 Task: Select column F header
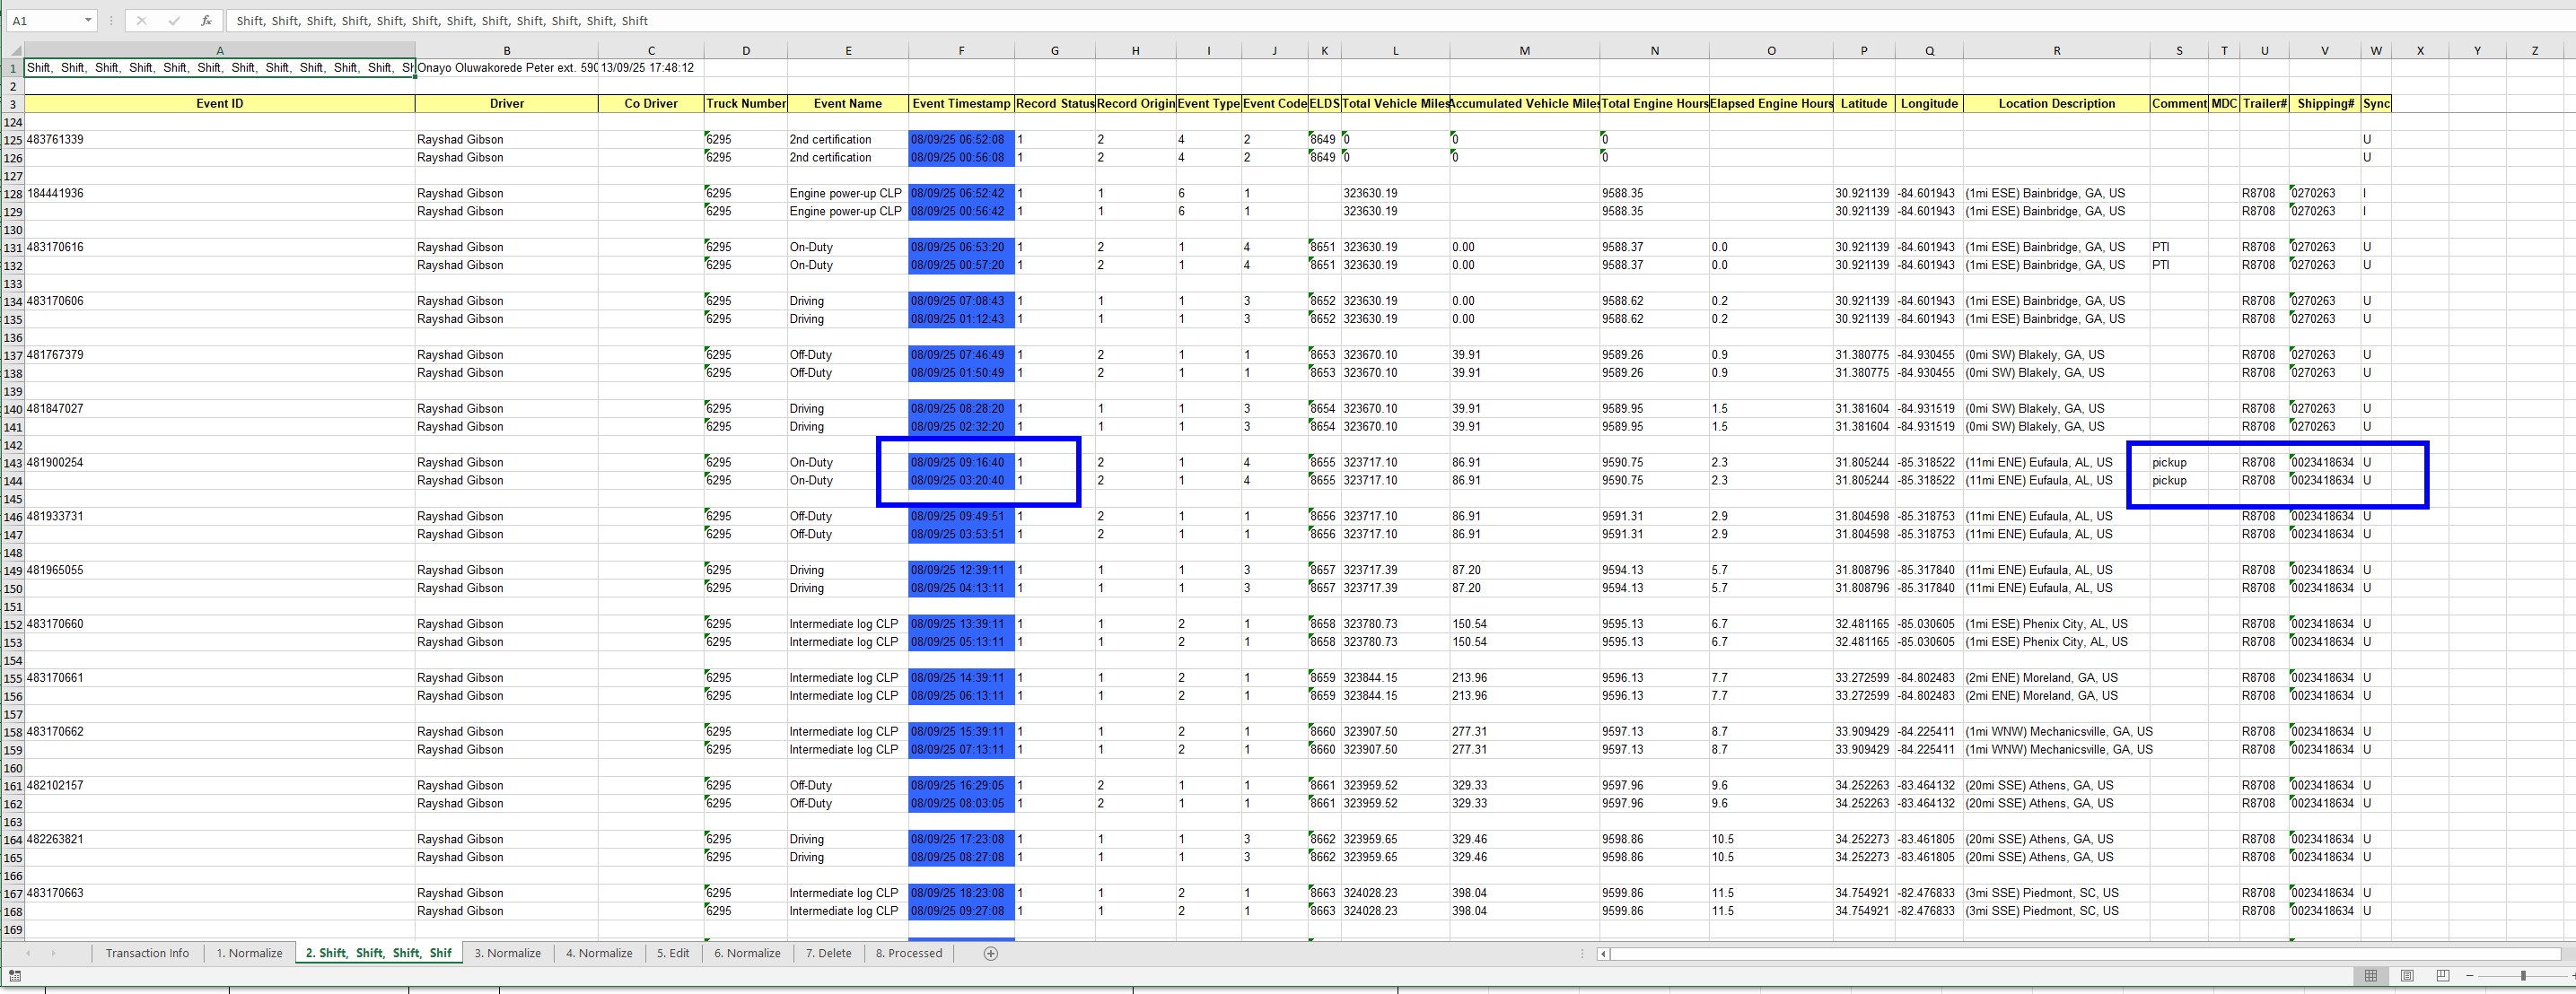click(961, 50)
